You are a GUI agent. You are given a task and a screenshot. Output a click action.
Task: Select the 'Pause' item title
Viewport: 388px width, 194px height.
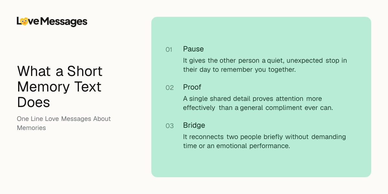click(x=193, y=49)
